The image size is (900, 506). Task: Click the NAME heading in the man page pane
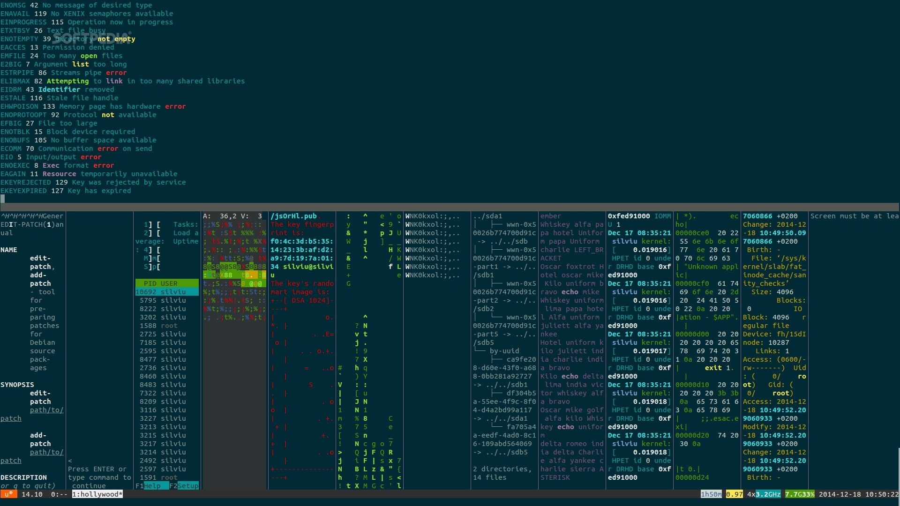point(9,250)
